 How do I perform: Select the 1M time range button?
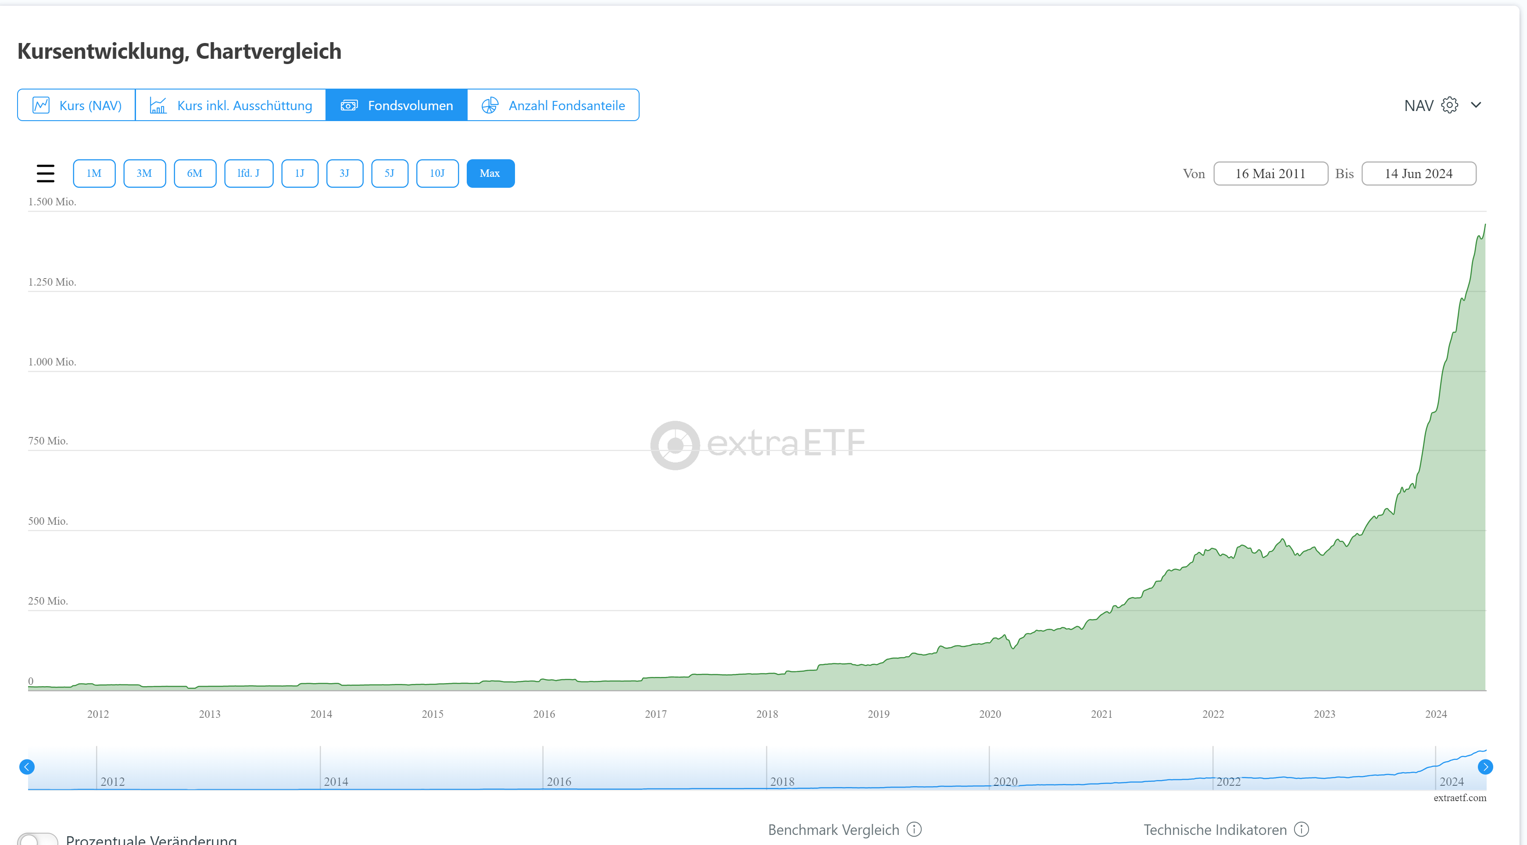tap(94, 173)
